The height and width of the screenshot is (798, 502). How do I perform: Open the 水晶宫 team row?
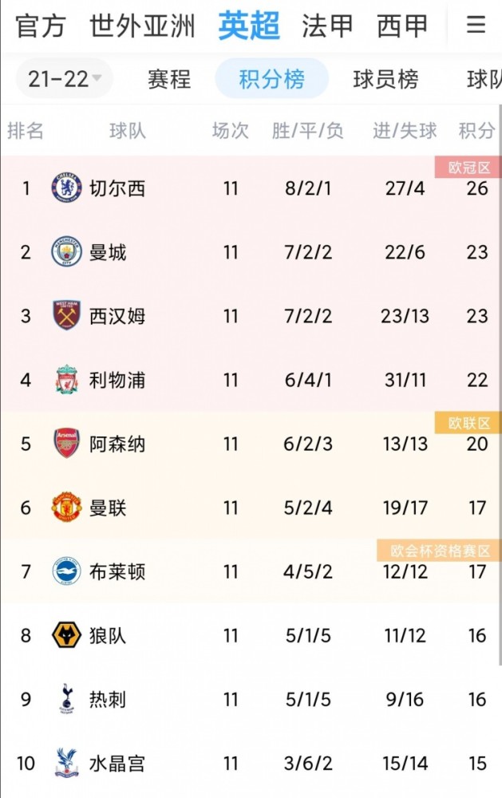pyautogui.click(x=251, y=763)
